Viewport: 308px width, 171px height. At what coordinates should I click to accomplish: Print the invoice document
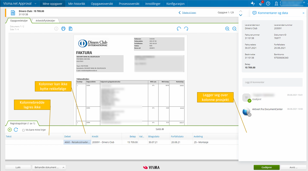click(63, 29)
